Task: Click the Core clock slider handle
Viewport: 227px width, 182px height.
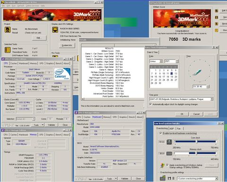Action: 197,142
